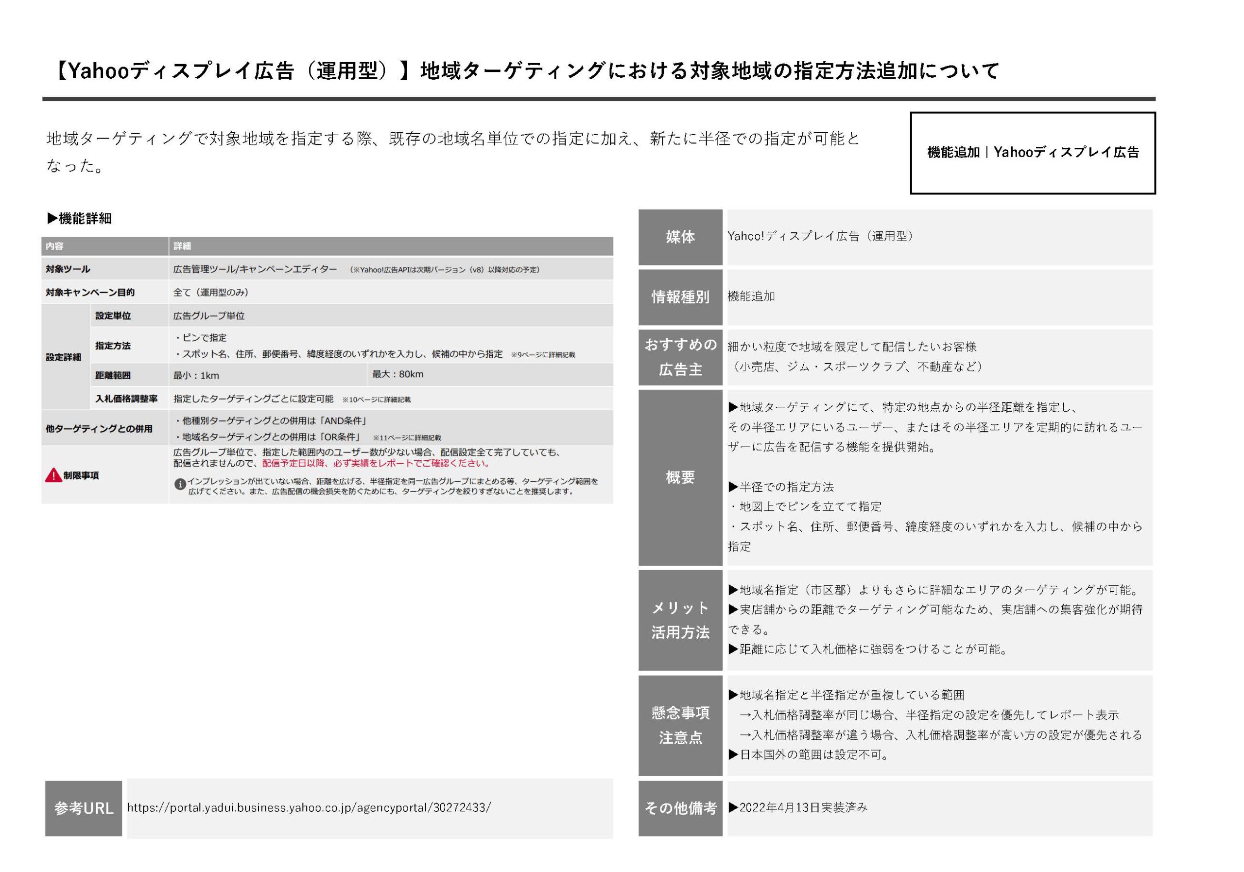Image resolution: width=1244 pixels, height=872 pixels.
Task: Click the red 配信予定日以降 warning text
Action: point(376,463)
